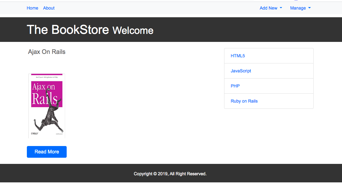
Task: Go to the Home page link
Action: click(32, 8)
